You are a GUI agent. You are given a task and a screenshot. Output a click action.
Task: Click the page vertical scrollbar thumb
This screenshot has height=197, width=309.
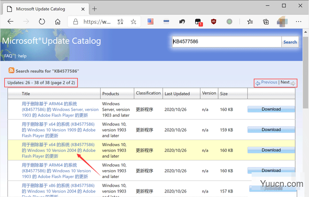click(305, 72)
